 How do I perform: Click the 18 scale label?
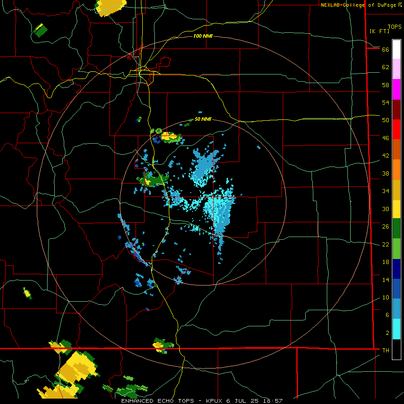tap(386, 262)
